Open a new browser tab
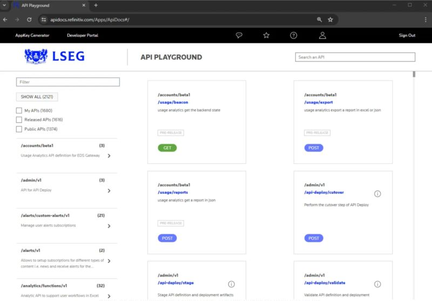This screenshot has width=432, height=301. click(96, 5)
